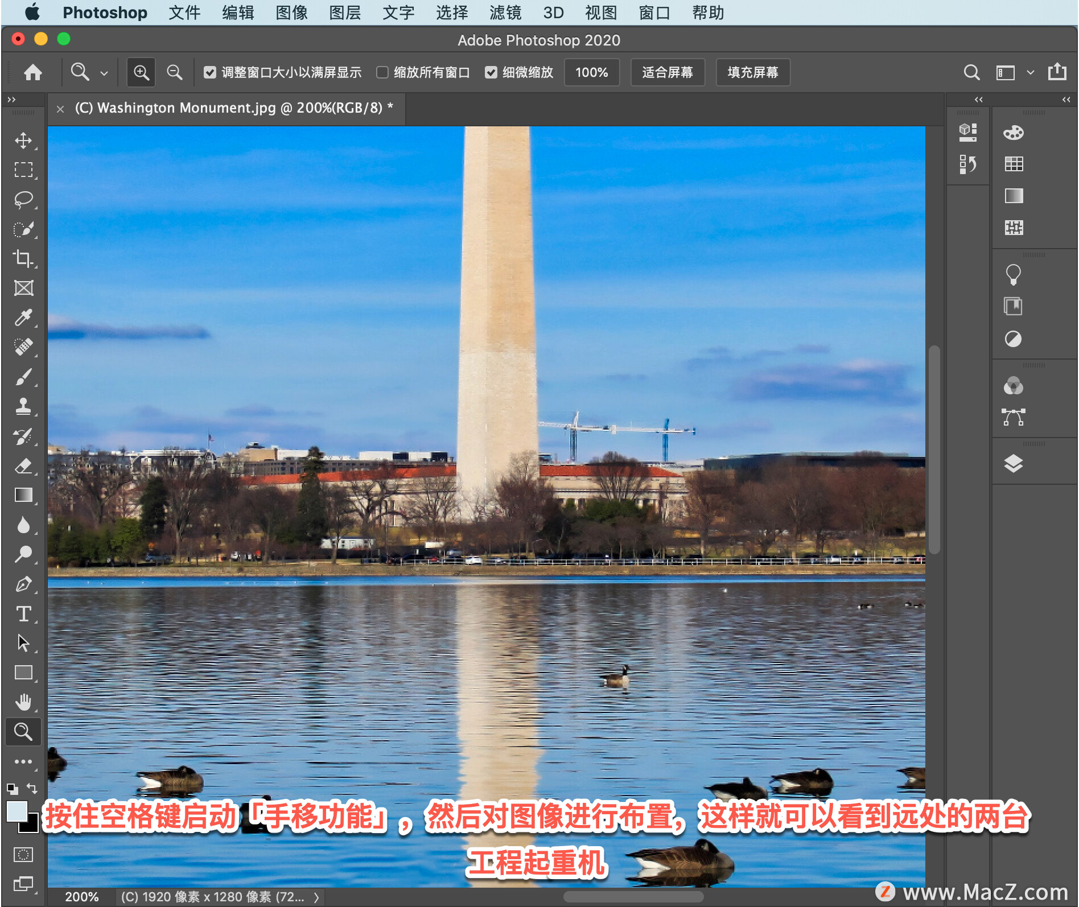Screen dimensions: 1079x907
Task: Open the Libraries panel
Action: pos(1014,307)
